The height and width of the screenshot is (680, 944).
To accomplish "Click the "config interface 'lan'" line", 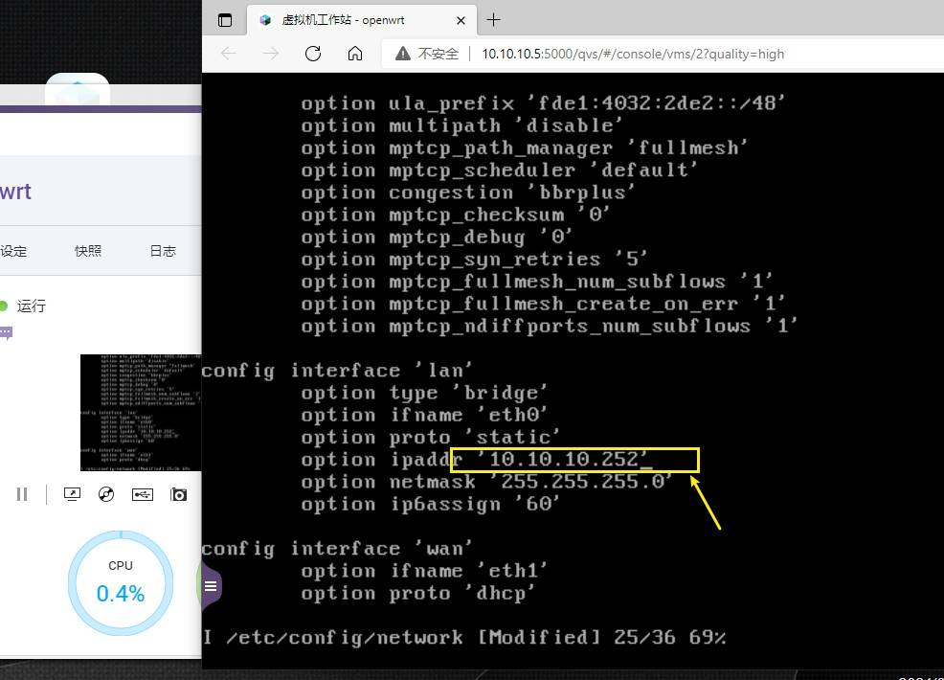I will [x=337, y=371].
